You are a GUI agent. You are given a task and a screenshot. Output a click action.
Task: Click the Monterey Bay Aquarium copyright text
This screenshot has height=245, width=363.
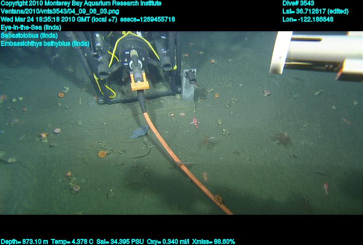click(x=81, y=4)
